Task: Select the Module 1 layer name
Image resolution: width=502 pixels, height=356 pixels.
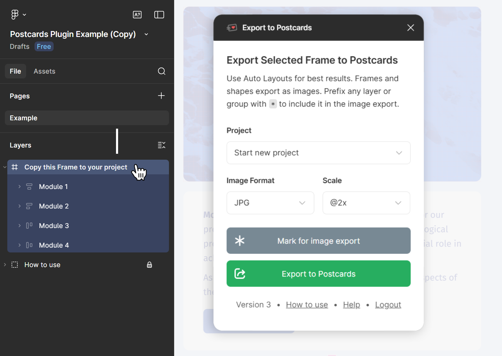Action: point(53,187)
